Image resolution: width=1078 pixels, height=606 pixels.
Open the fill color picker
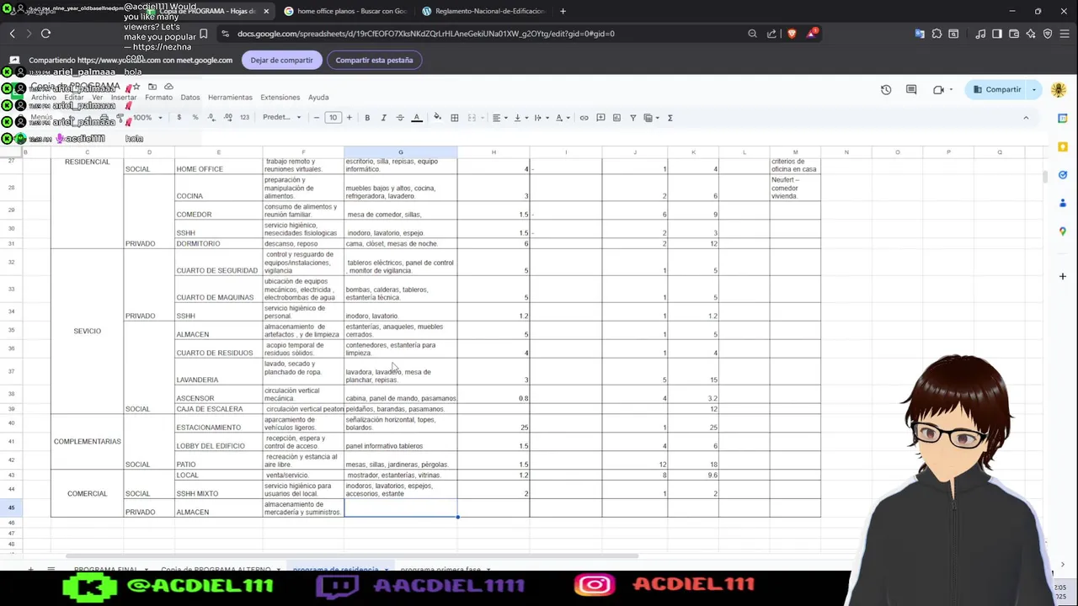tap(437, 118)
